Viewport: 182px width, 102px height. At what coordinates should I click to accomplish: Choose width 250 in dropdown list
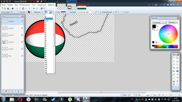coord(49,73)
